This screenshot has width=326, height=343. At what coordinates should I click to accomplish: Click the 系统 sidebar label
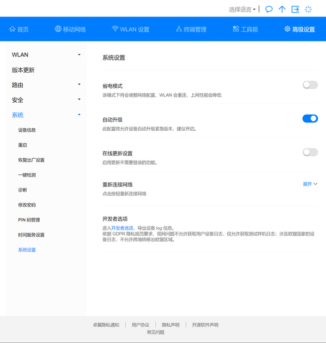[x=18, y=115]
